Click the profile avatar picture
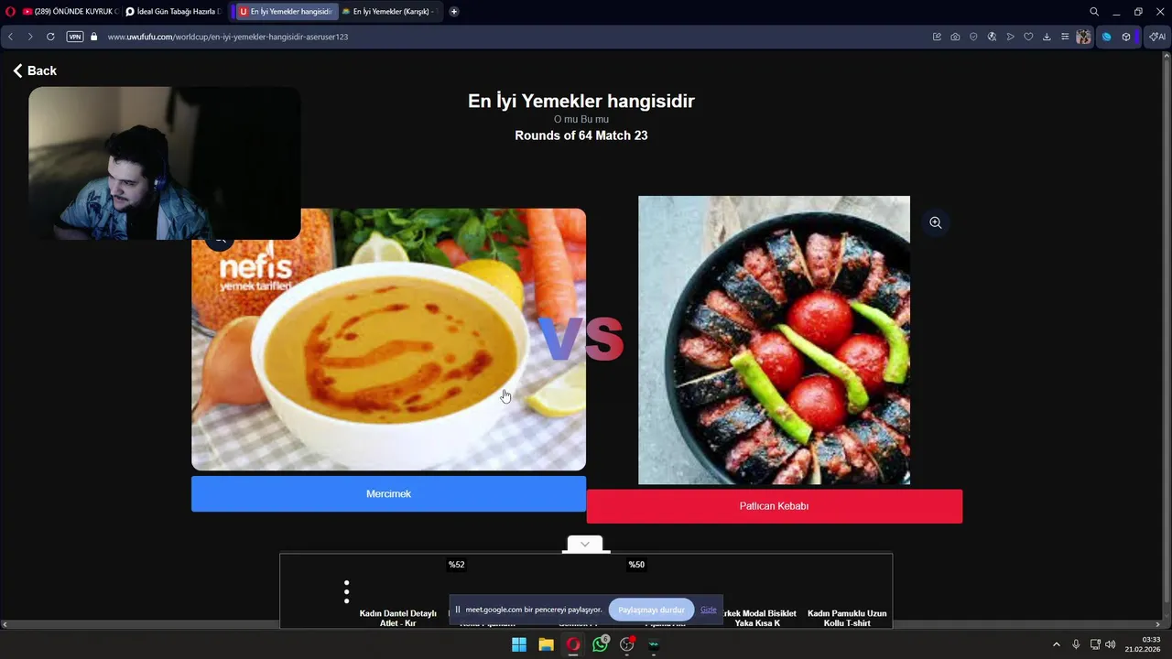 (x=1084, y=37)
